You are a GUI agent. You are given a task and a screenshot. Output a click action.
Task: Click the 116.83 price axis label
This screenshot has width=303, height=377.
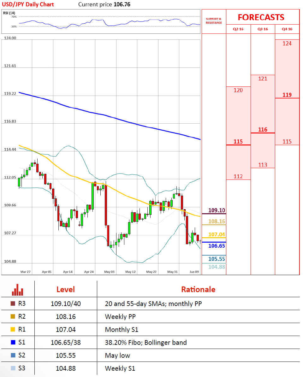10,121
